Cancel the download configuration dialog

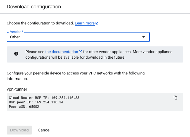tap(44, 130)
